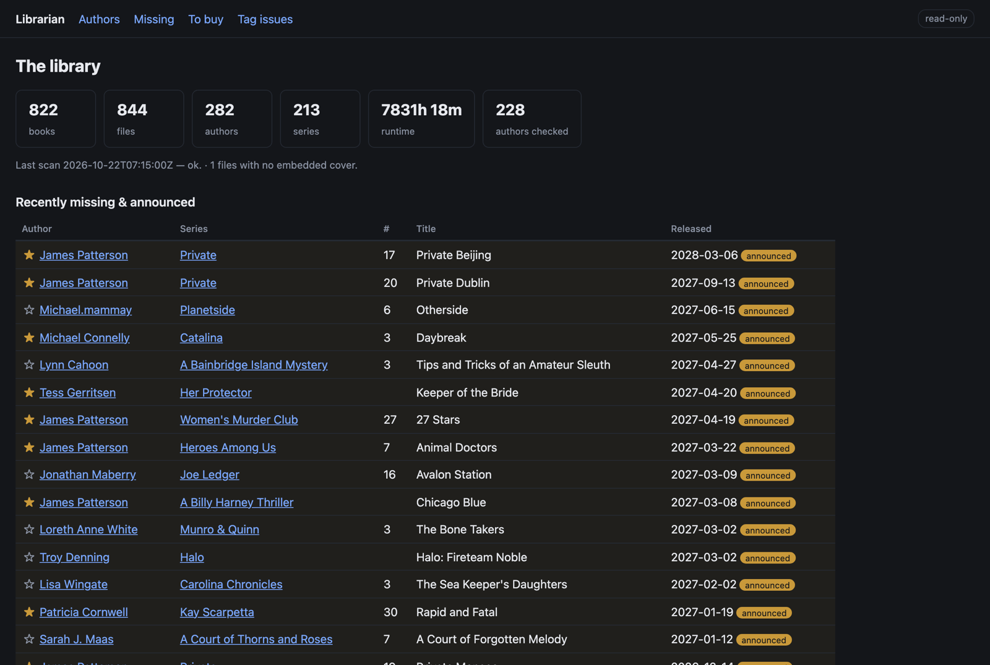Open Patricia Cornwell author page

[x=84, y=612]
